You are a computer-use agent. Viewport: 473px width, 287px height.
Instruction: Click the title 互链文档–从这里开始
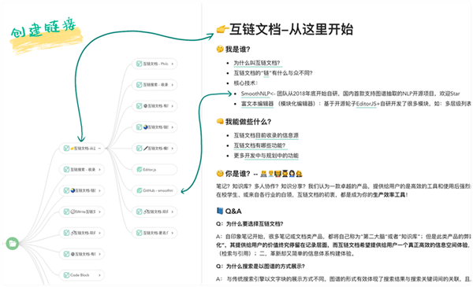(291, 29)
